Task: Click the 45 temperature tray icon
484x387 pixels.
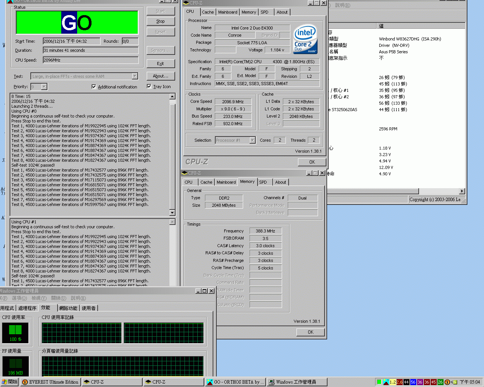Action: click(433, 382)
